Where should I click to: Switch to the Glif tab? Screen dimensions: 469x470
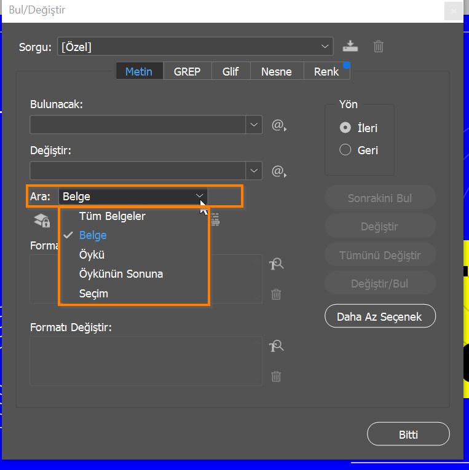[231, 71]
